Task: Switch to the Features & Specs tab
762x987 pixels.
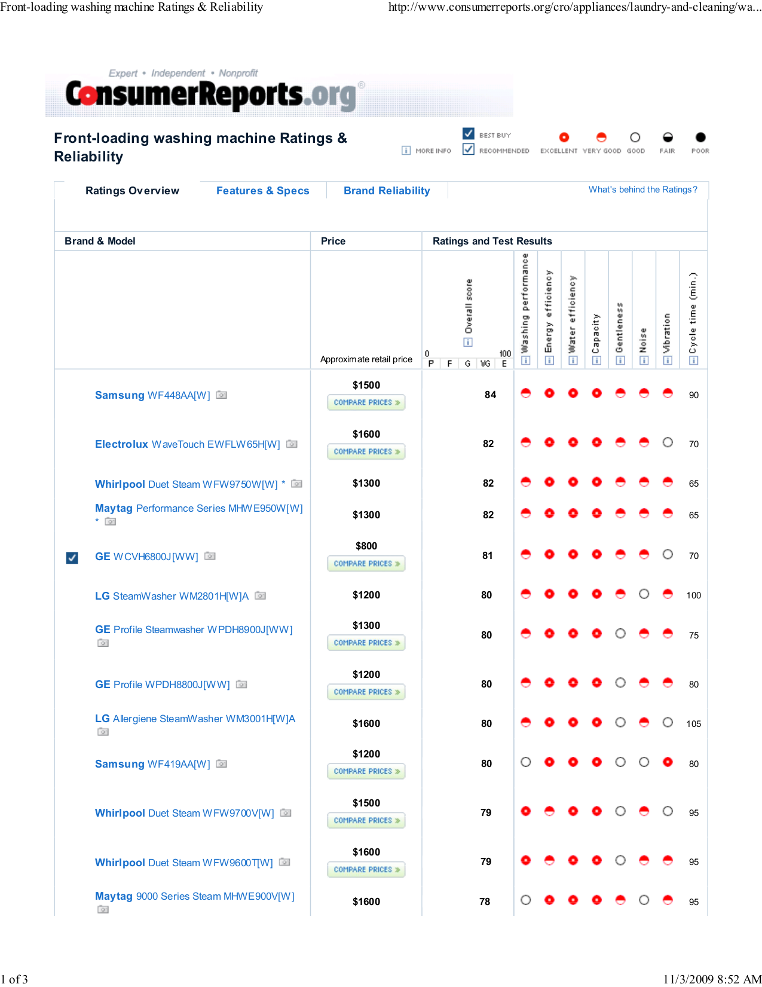Action: [262, 191]
